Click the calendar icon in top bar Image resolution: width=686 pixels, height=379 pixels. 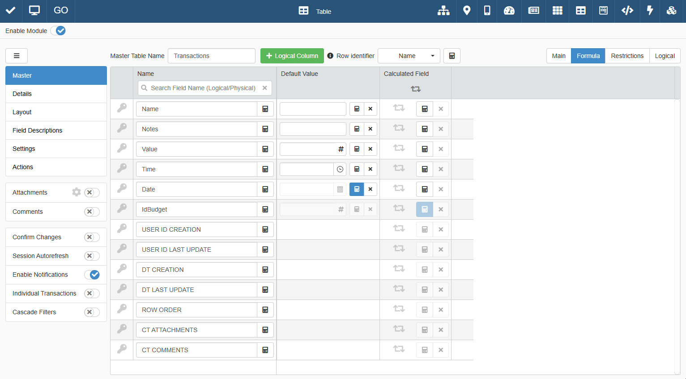(604, 11)
